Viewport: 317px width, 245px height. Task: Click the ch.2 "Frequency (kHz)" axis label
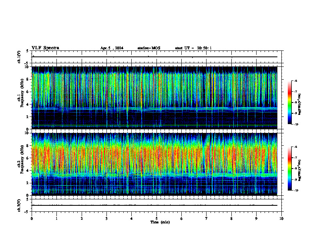22,159
